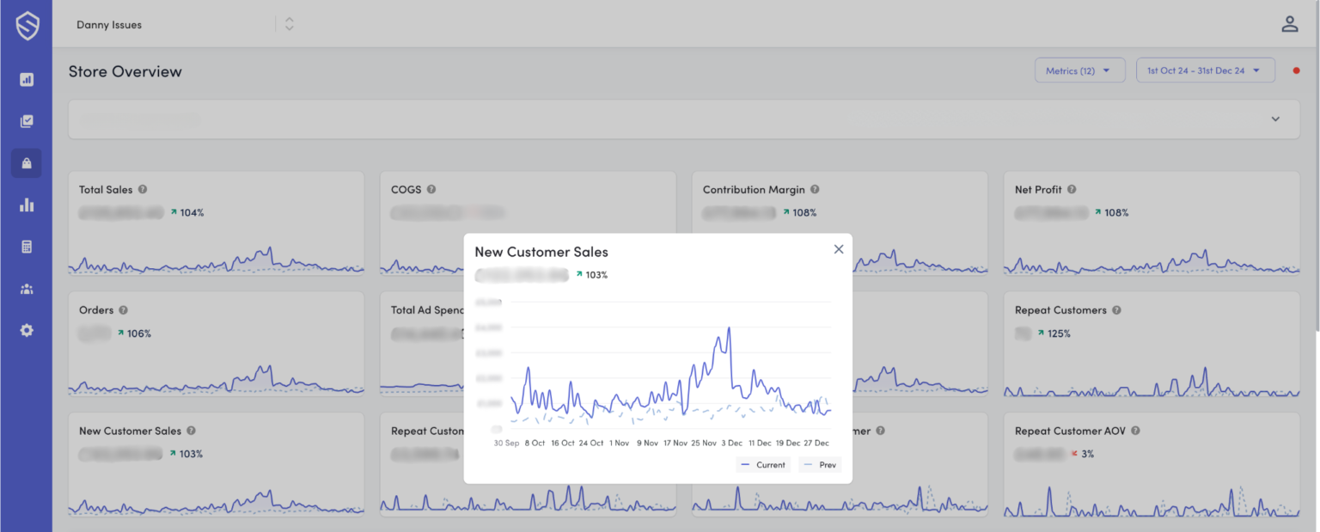This screenshot has height=532, width=1320.
Task: Go to the customers group sidebar icon
Action: tap(27, 289)
